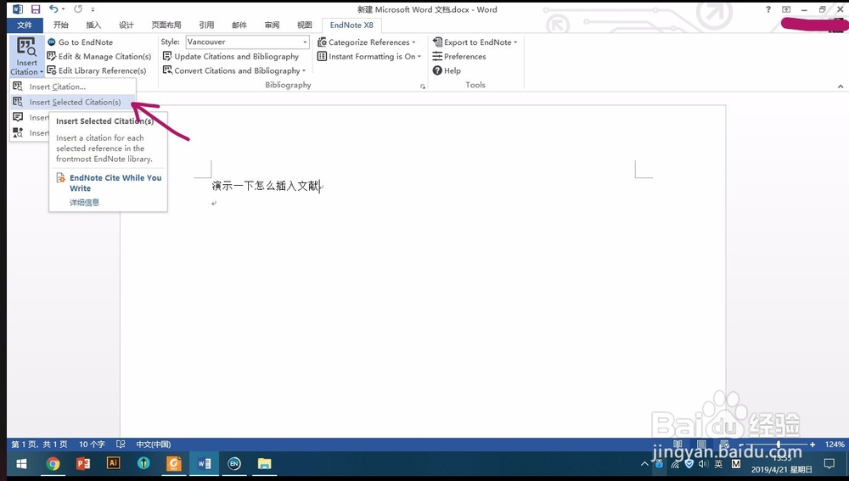Open Export to EndNote dropdown
Screen dimensions: 849x481
(475, 42)
